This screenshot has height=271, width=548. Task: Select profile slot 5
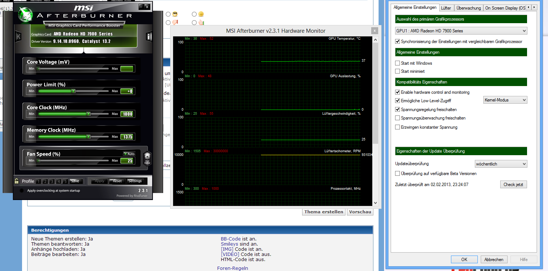click(65, 181)
